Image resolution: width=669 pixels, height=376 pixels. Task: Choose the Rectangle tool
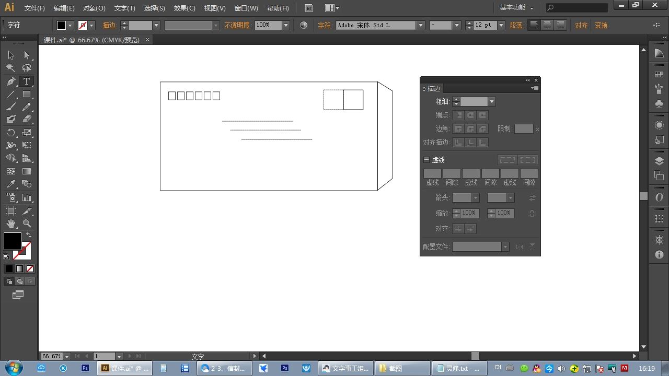click(x=27, y=95)
